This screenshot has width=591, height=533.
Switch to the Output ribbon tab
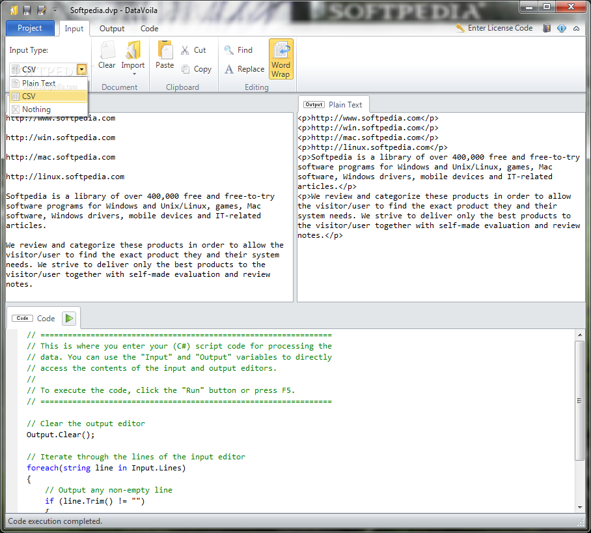point(112,29)
